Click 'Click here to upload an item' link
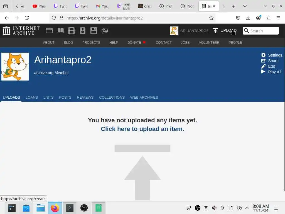This screenshot has width=285, height=214. pos(142,129)
